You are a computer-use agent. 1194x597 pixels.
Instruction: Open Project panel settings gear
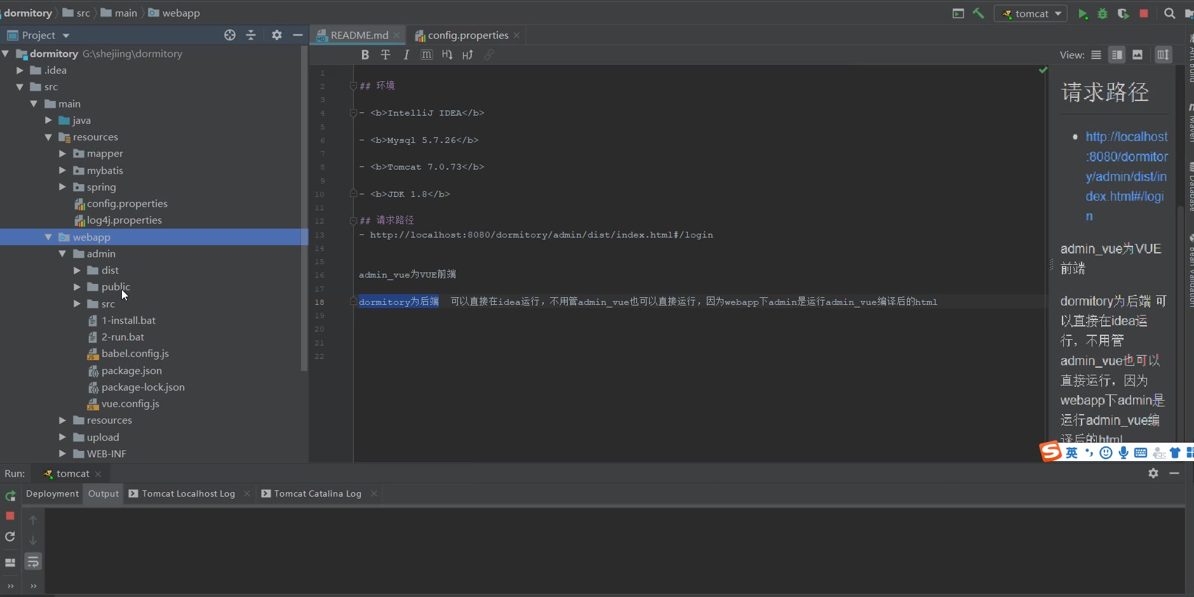click(277, 35)
